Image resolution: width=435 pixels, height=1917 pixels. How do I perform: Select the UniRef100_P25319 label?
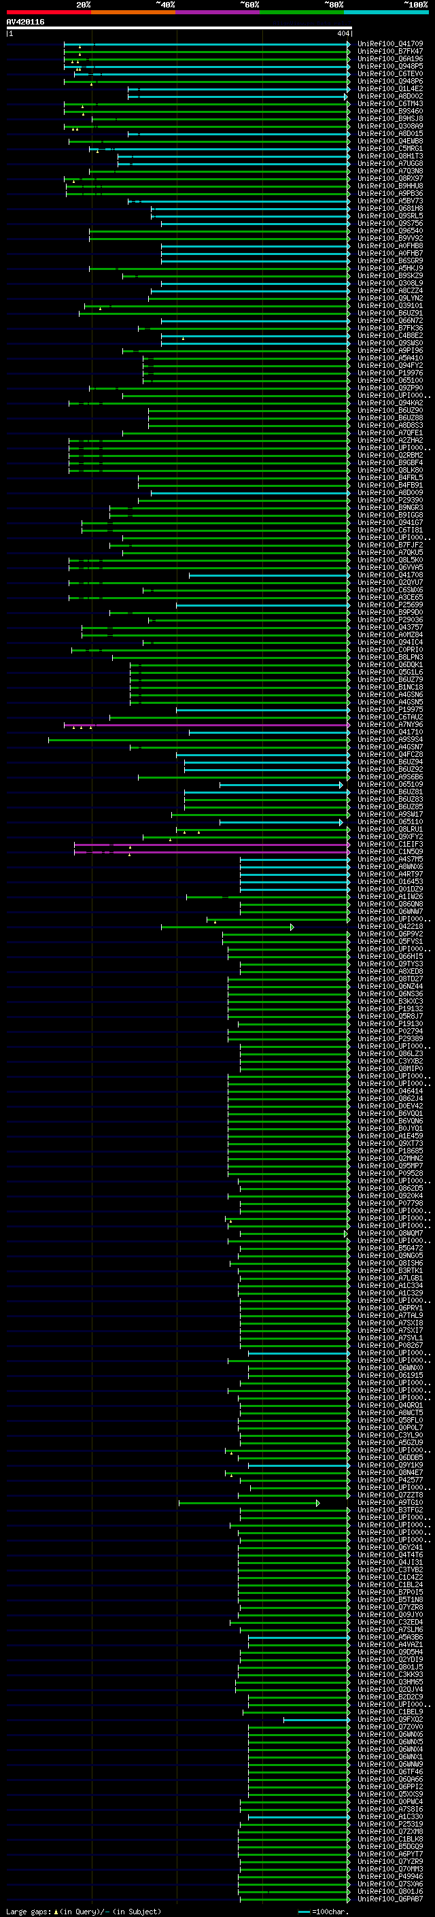click(389, 1823)
